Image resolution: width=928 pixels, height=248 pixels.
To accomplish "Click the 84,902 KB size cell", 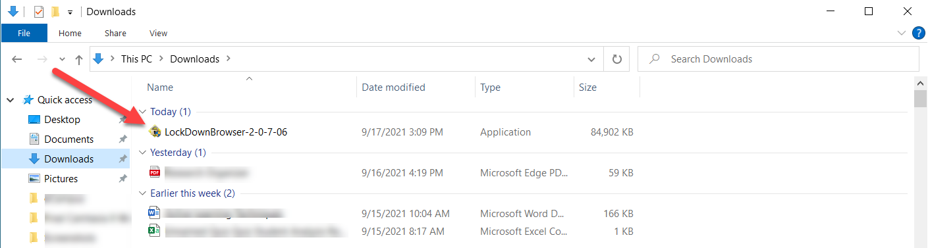I will tap(613, 132).
